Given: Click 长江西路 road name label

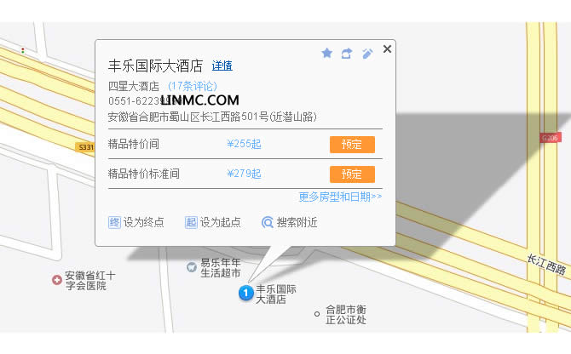Looking at the screenshot, I should click(547, 265).
